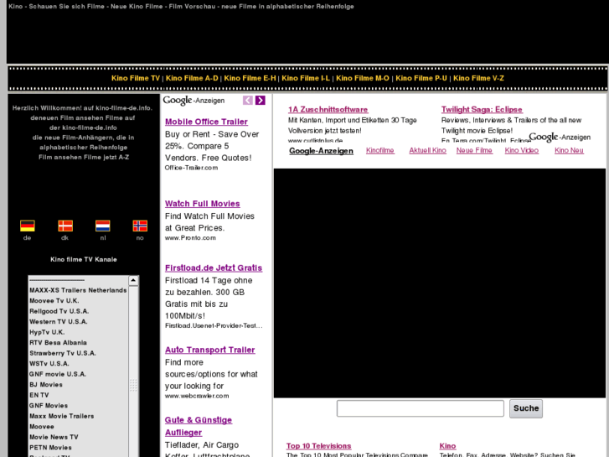
Task: Select Moovee channel entry
Action: pos(42,427)
